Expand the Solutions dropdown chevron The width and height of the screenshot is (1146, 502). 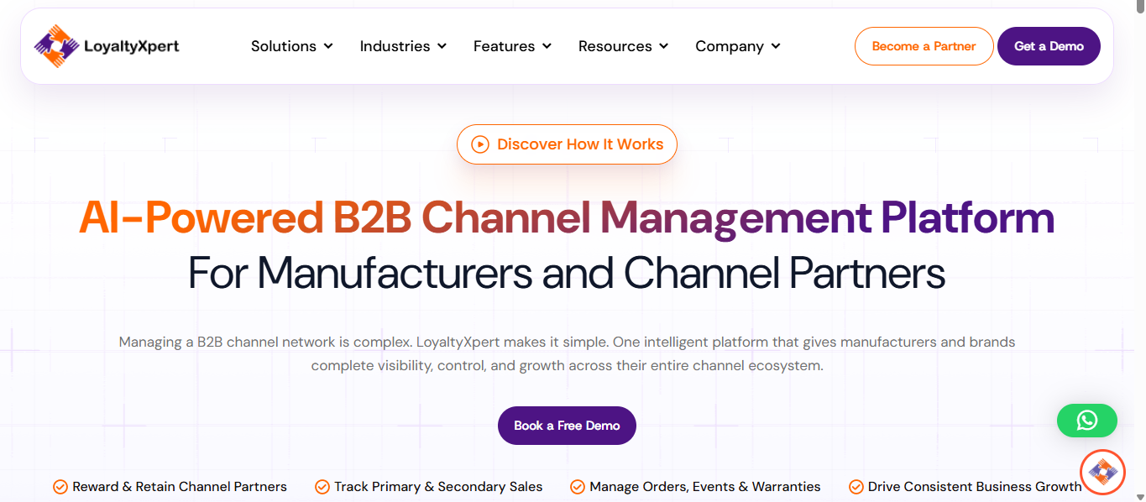328,46
